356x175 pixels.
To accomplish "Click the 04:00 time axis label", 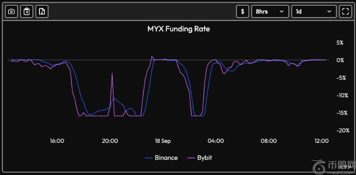I will [216, 141].
